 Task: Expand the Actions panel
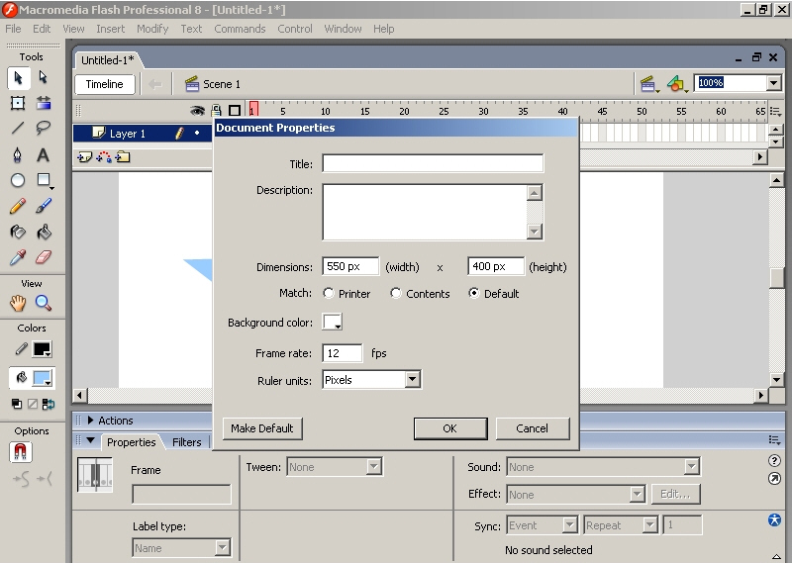91,421
